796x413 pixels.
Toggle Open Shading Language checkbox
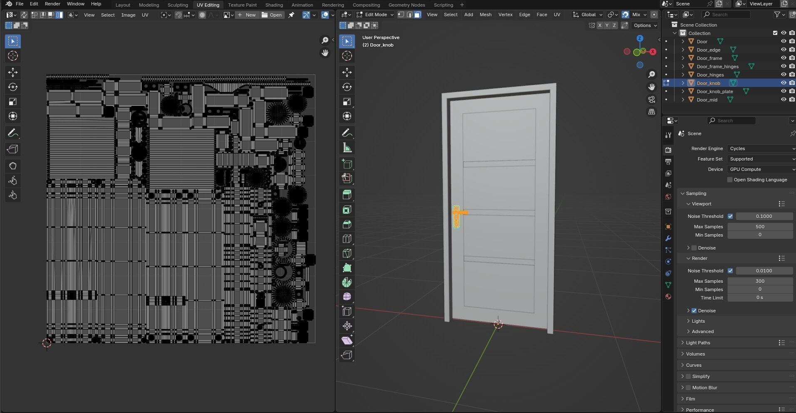730,180
